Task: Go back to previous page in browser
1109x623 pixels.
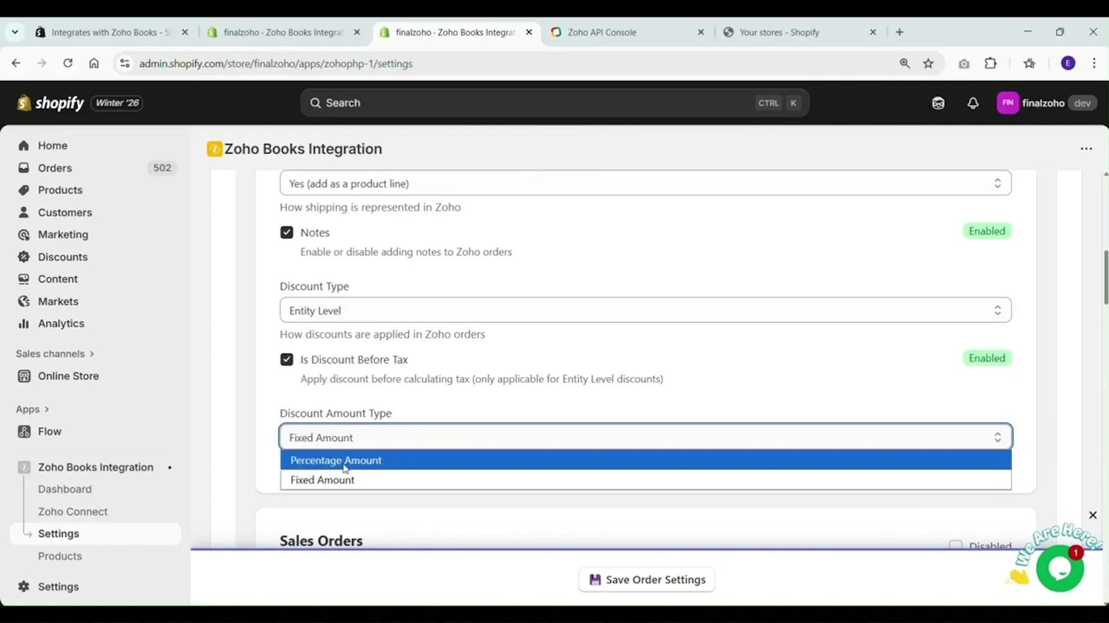Action: (16, 63)
